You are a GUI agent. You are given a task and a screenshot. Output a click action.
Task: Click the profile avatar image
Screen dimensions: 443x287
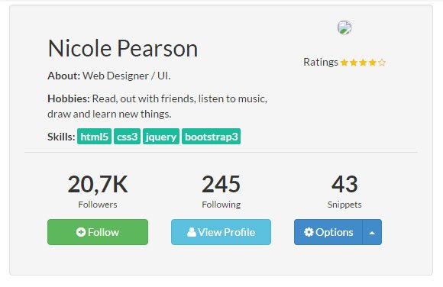pyautogui.click(x=344, y=27)
